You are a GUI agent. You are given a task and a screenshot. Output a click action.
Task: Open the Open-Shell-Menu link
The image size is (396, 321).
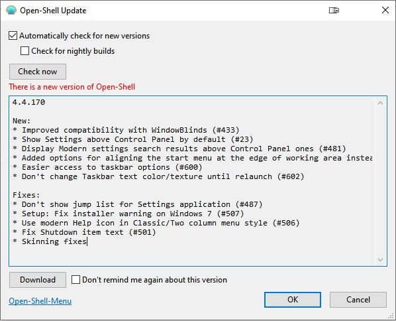40,301
